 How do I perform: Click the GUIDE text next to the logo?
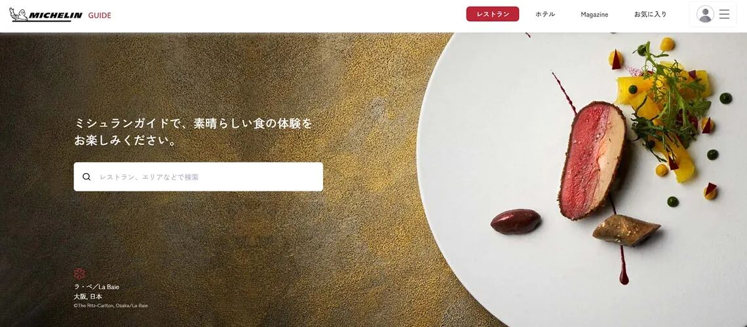tap(100, 15)
